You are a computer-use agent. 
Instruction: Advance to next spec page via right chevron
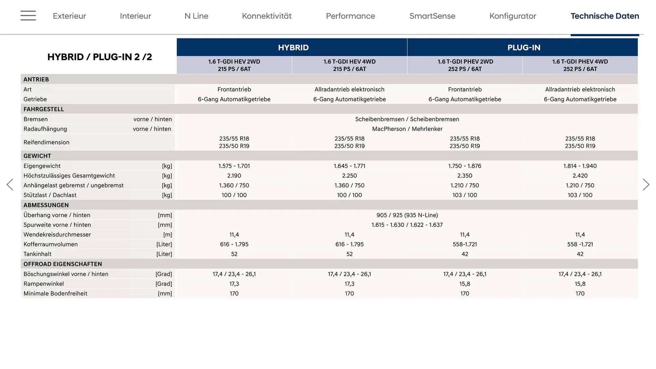click(x=646, y=184)
